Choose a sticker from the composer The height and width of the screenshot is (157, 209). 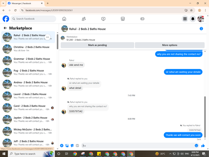pos(72,146)
